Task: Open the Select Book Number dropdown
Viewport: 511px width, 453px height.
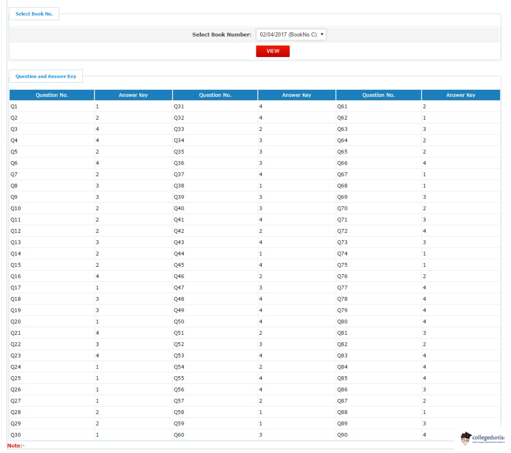Action: click(291, 34)
